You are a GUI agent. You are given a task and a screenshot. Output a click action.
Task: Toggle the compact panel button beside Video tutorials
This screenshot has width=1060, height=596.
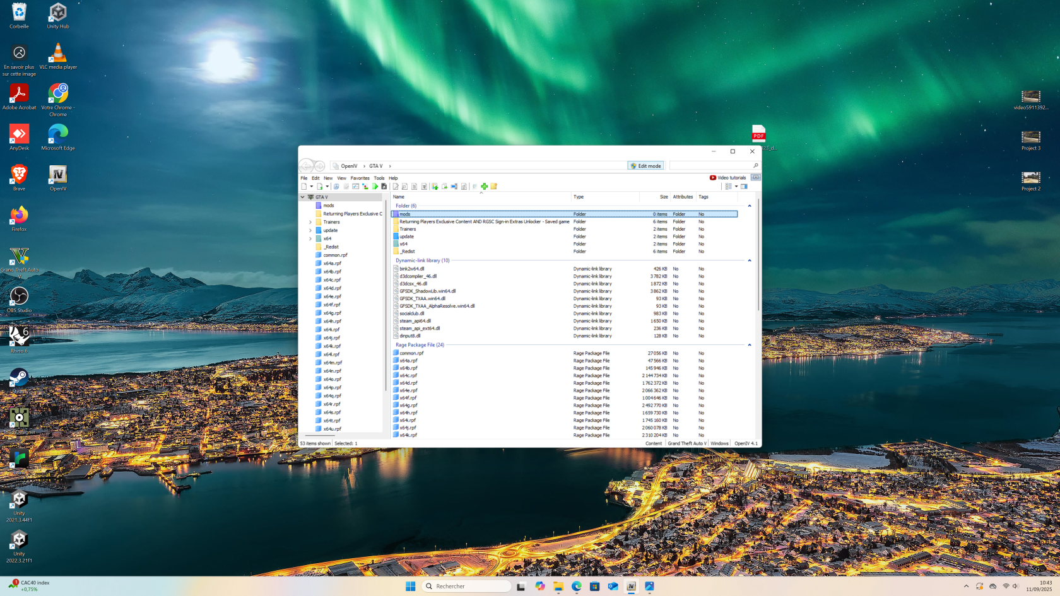point(756,177)
